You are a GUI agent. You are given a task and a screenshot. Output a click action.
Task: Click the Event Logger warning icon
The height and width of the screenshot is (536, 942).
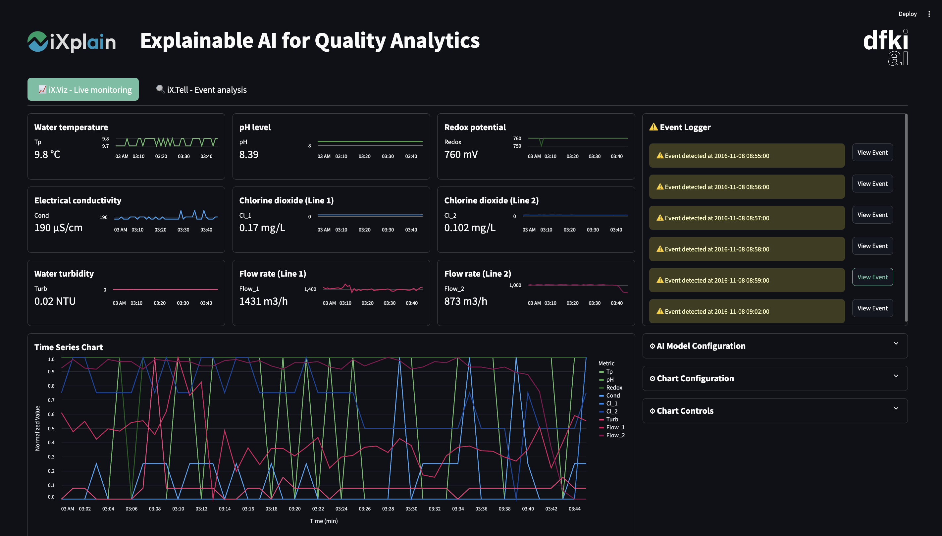tap(654, 127)
